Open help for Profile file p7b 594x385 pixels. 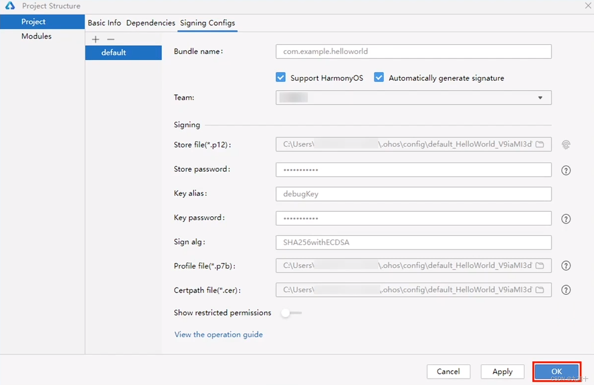566,266
